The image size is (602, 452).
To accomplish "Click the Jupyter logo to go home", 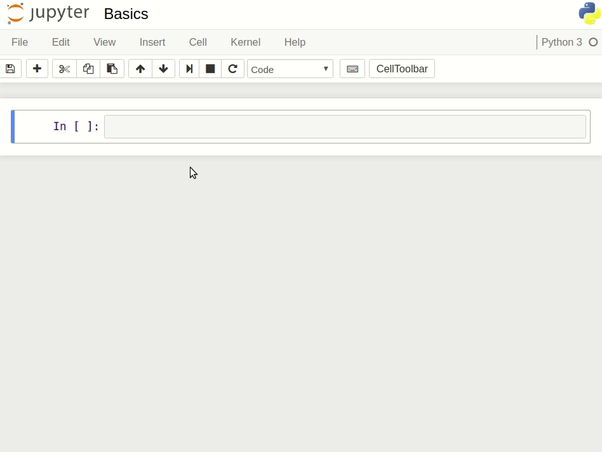I will pos(48,13).
